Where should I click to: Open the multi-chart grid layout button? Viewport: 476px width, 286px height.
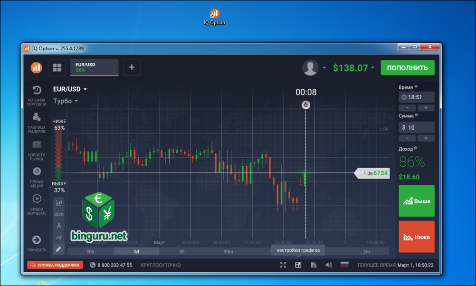(57, 67)
